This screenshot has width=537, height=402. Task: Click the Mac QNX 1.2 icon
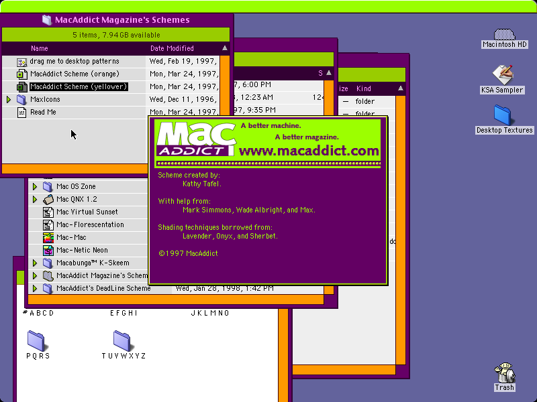tap(48, 199)
